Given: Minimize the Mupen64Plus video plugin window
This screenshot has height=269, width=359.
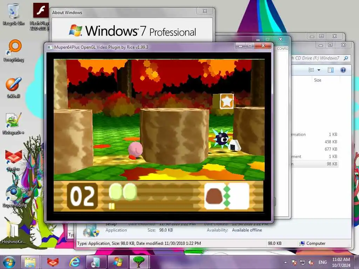Looking at the screenshot, I should click(x=241, y=46).
